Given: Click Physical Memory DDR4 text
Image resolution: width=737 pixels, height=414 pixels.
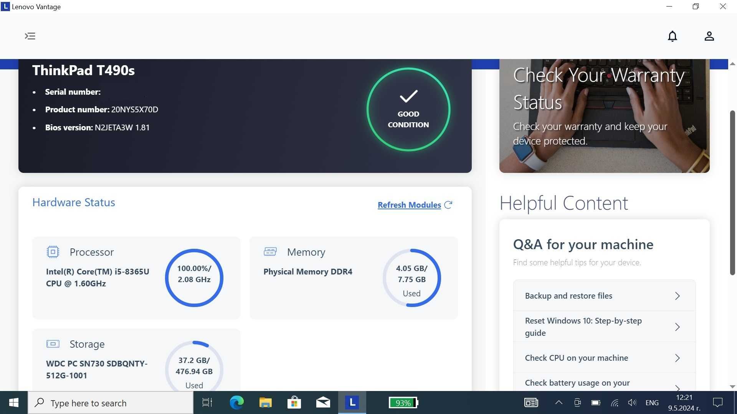Looking at the screenshot, I should tap(308, 272).
